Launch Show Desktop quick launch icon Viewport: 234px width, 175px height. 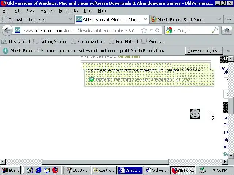coord(30,170)
